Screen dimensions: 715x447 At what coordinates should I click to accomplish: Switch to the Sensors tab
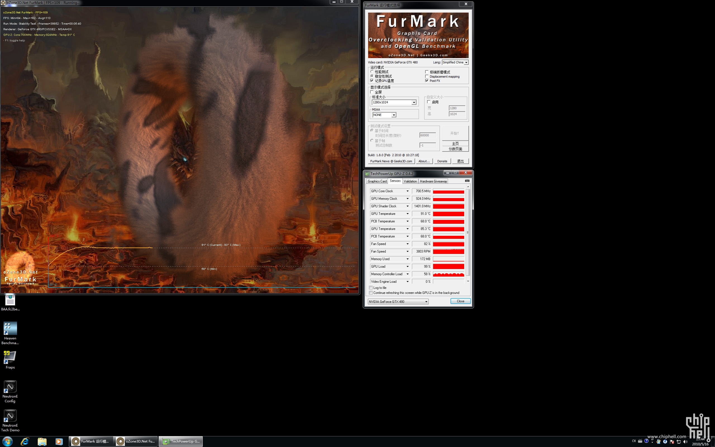click(x=395, y=181)
